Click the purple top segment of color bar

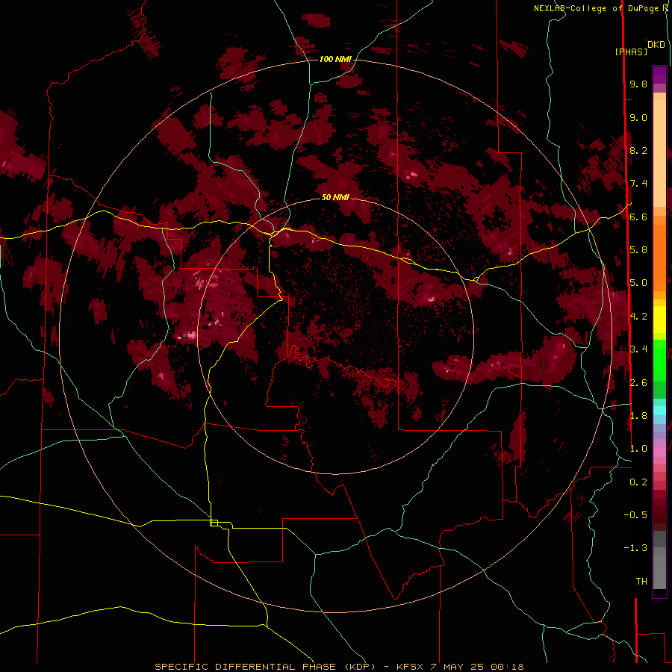click(659, 75)
